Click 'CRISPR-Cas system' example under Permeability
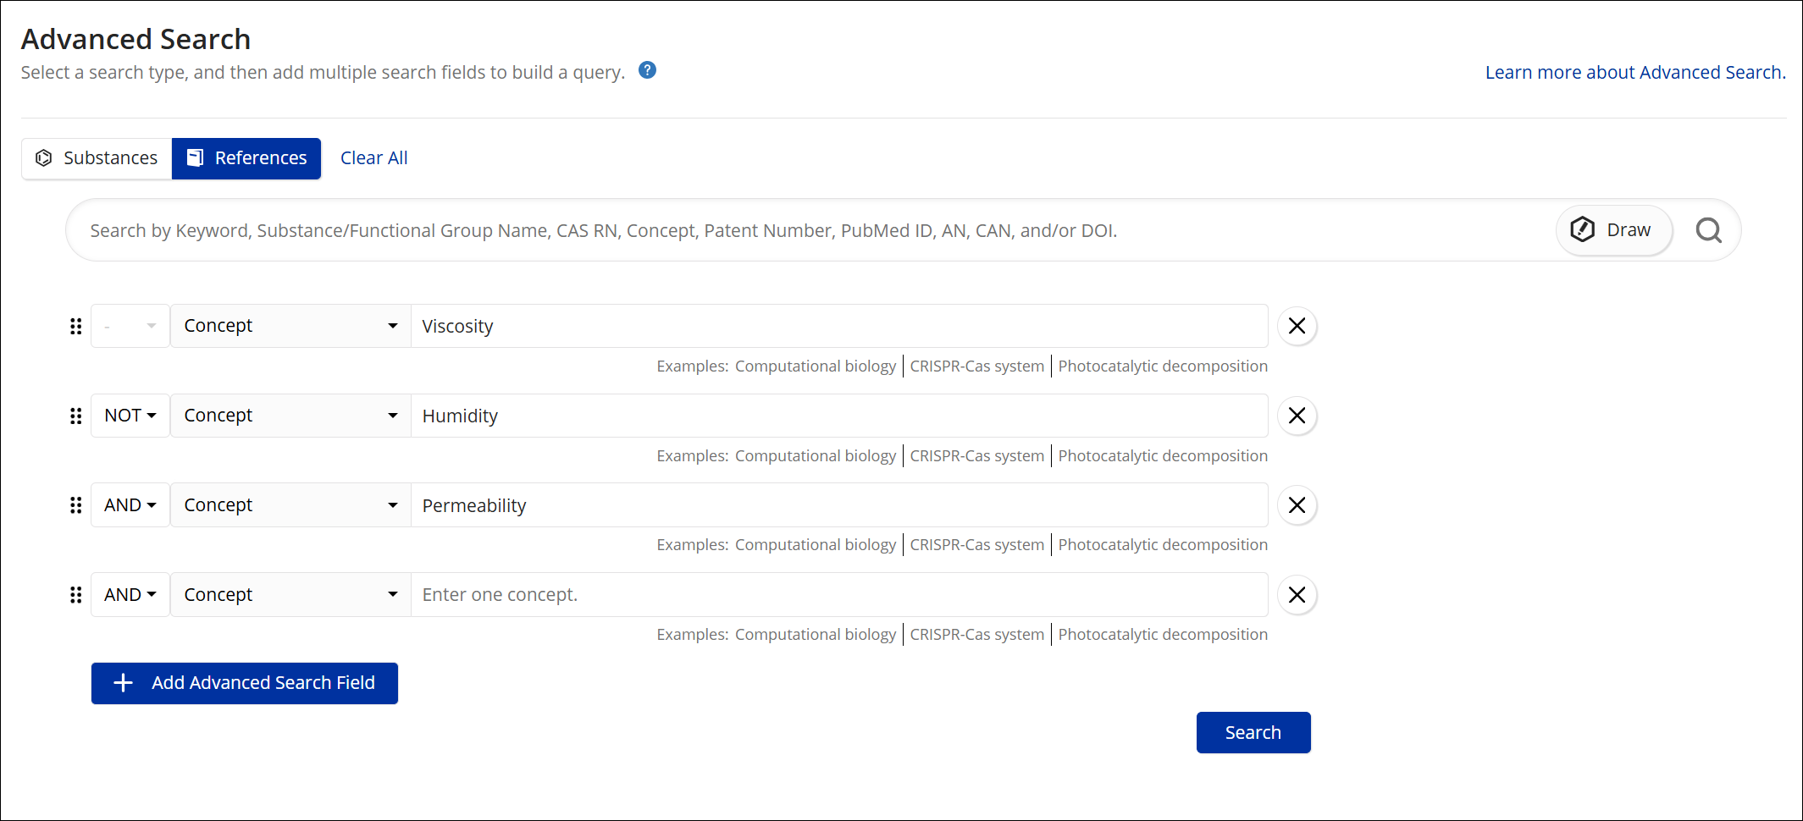 976,545
